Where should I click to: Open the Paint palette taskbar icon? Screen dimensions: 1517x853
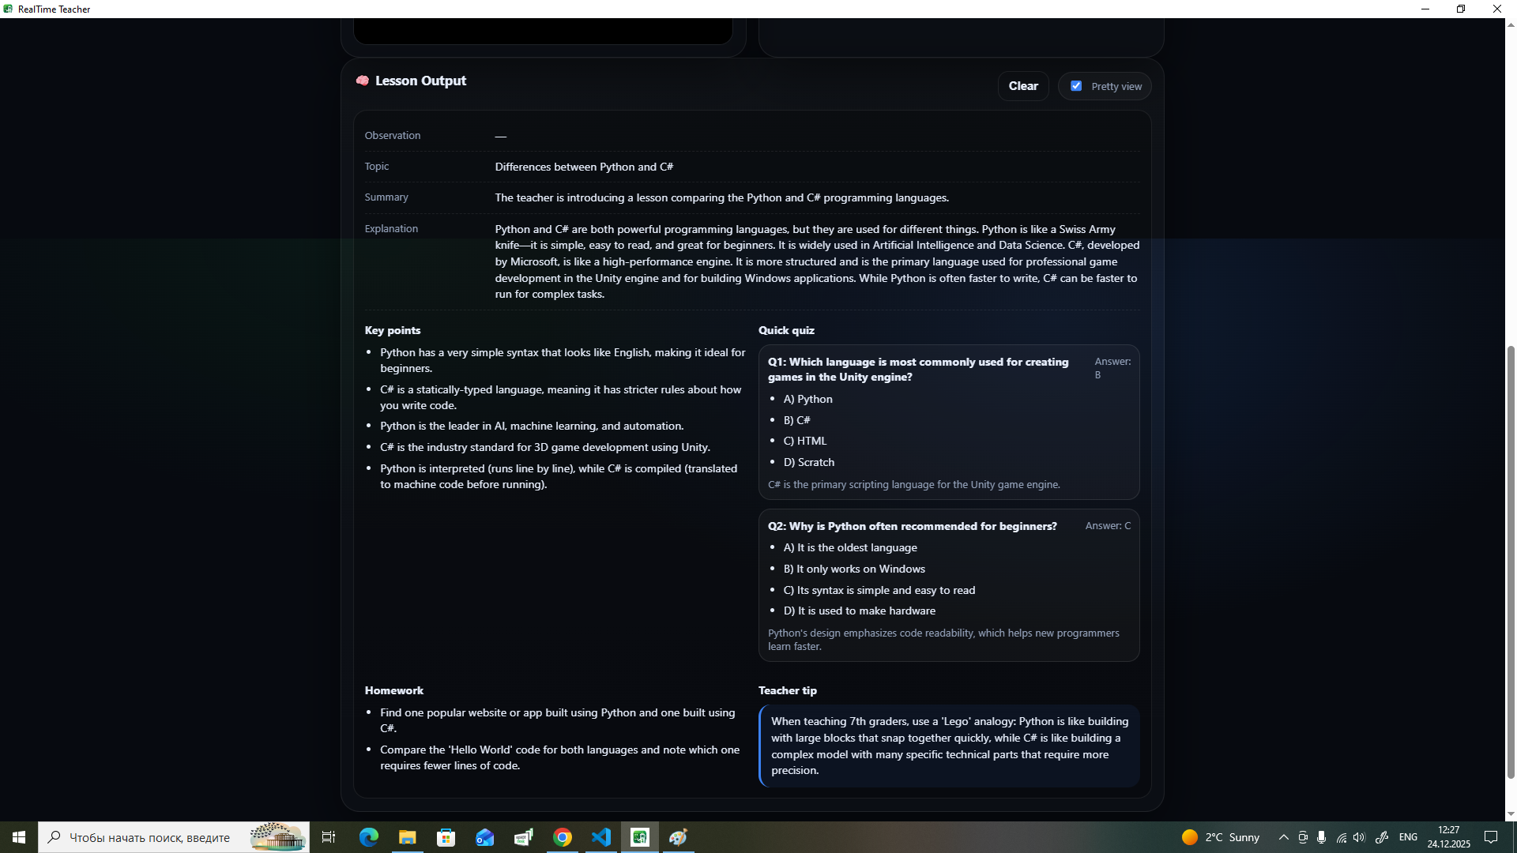[x=679, y=837]
